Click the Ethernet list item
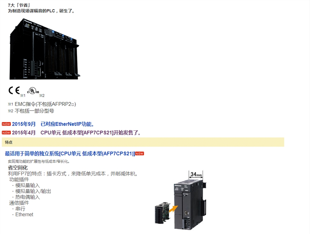 pyautogui.click(x=24, y=214)
